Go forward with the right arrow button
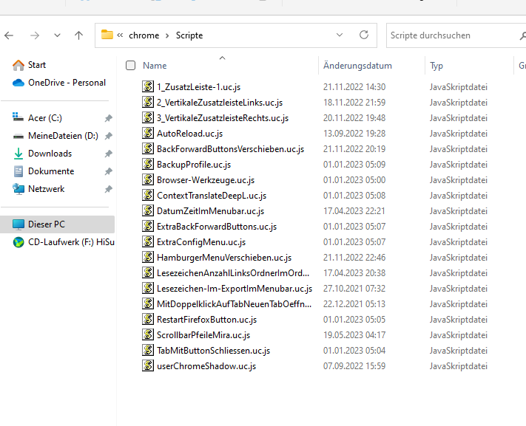Image resolution: width=526 pixels, height=426 pixels. [x=35, y=35]
